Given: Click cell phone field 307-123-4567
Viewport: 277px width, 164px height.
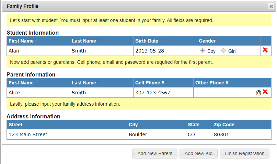Looking at the screenshot, I should tap(163, 93).
